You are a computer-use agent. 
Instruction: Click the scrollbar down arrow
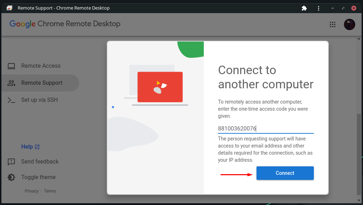[359, 200]
